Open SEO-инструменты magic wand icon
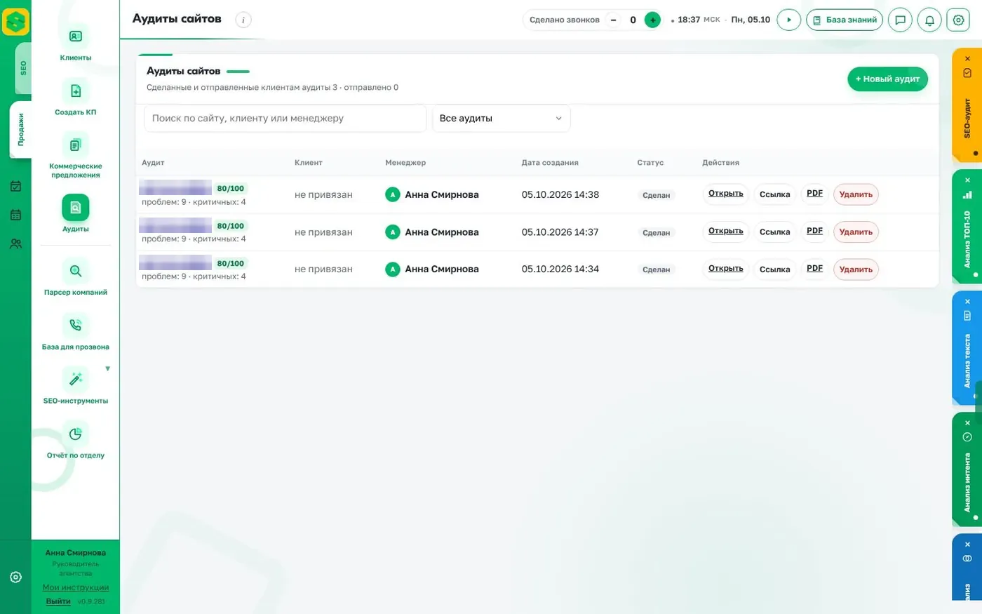This screenshot has width=982, height=614. coord(76,380)
